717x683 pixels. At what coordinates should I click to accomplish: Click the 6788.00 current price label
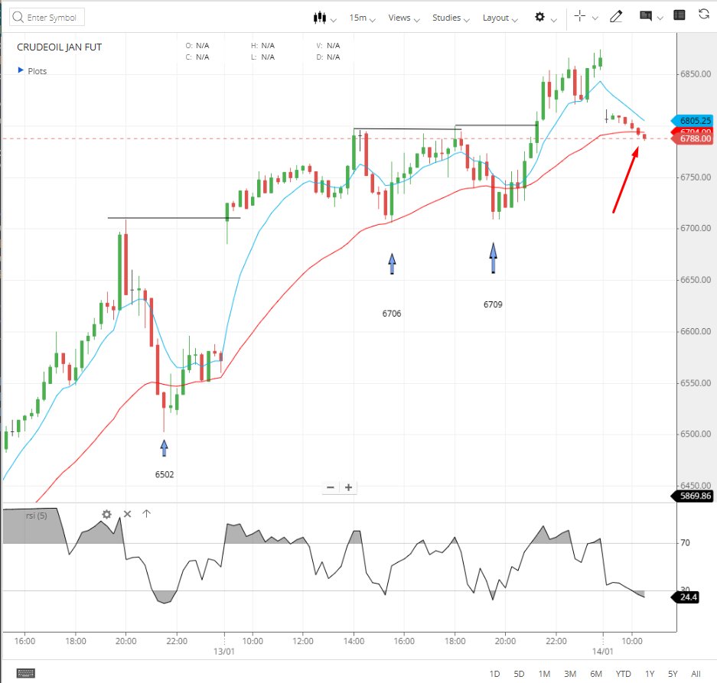point(693,138)
